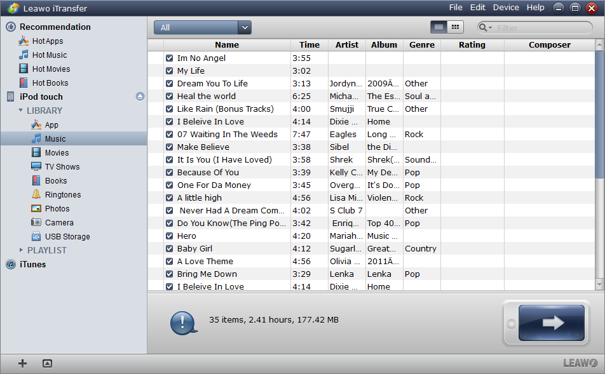The width and height of the screenshot is (605, 374).
Task: Sort by Name column header
Action: tap(227, 44)
